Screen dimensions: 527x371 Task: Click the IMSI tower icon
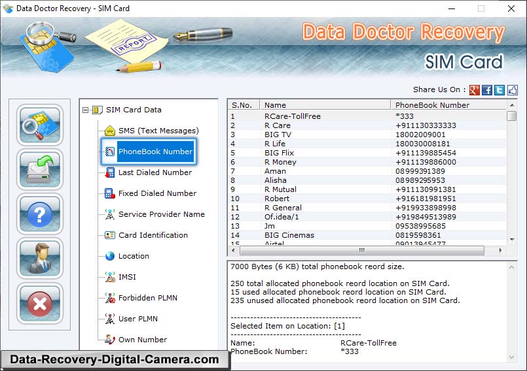coord(110,277)
